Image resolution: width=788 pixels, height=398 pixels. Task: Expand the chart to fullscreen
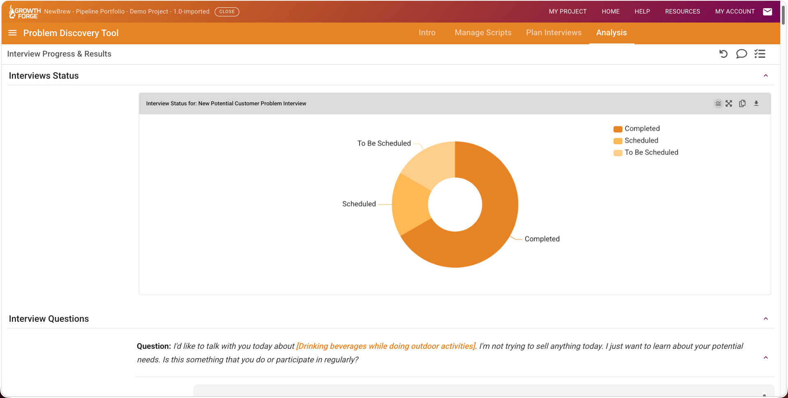coord(729,104)
